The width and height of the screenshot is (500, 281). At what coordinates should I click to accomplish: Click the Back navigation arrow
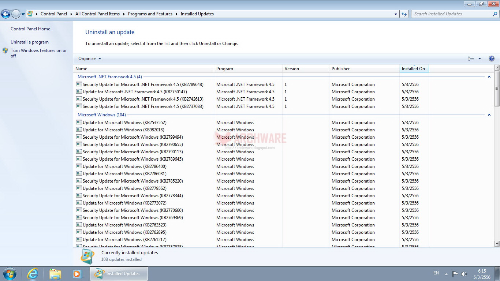tap(6, 14)
